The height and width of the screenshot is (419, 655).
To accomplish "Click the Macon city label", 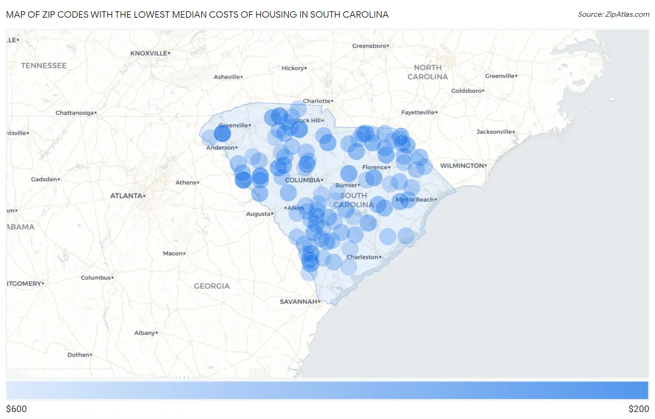I will [174, 254].
